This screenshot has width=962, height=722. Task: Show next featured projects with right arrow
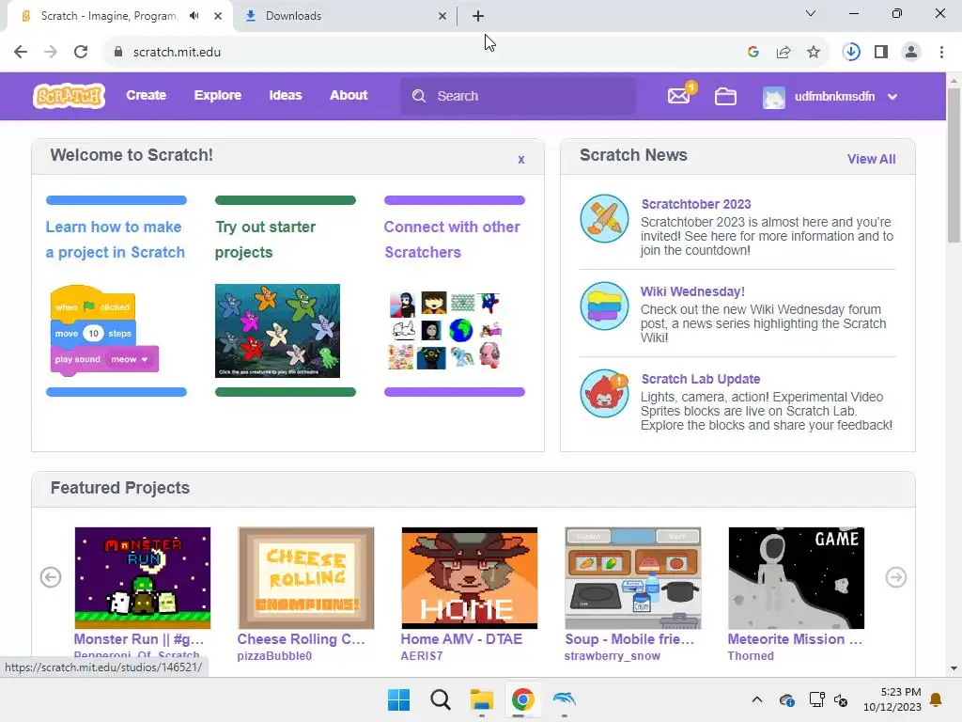[895, 577]
